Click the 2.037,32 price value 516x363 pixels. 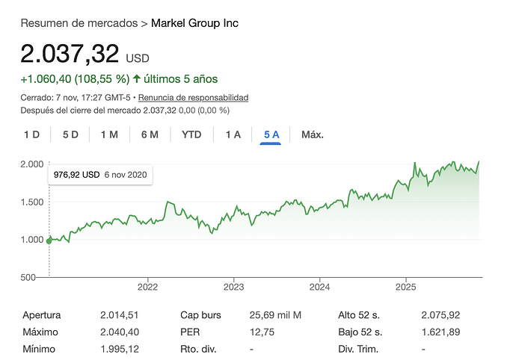click(x=70, y=54)
